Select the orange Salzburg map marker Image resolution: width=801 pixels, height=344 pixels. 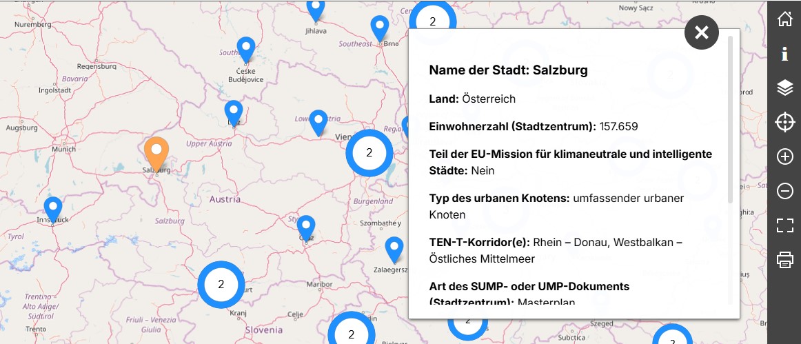pos(156,152)
